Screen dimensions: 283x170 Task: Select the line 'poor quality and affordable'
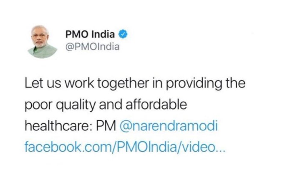(x=106, y=105)
